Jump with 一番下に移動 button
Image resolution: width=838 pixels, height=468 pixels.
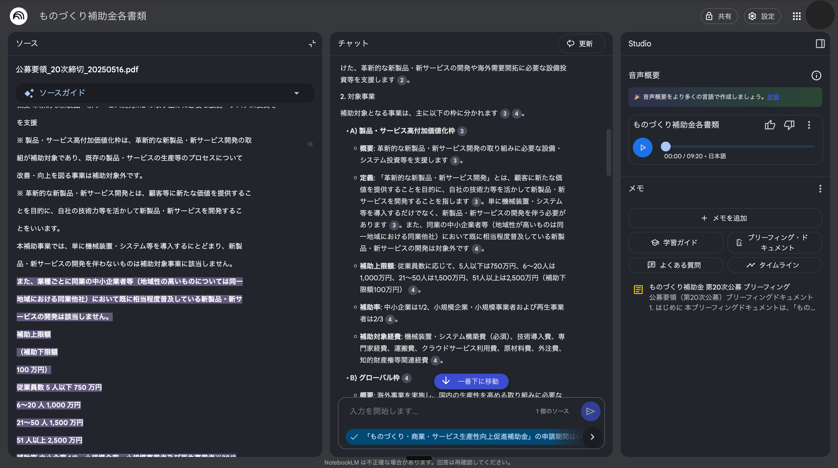click(471, 381)
